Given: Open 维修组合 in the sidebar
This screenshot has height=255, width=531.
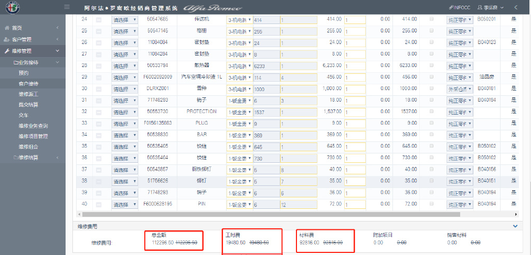Looking at the screenshot, I should coord(28,147).
